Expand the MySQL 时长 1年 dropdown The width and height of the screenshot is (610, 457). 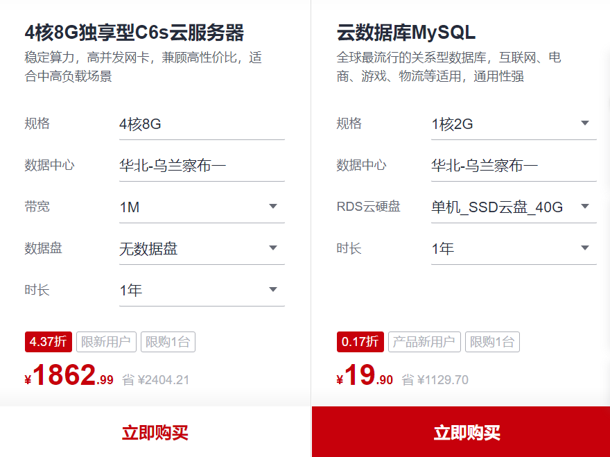coord(513,248)
